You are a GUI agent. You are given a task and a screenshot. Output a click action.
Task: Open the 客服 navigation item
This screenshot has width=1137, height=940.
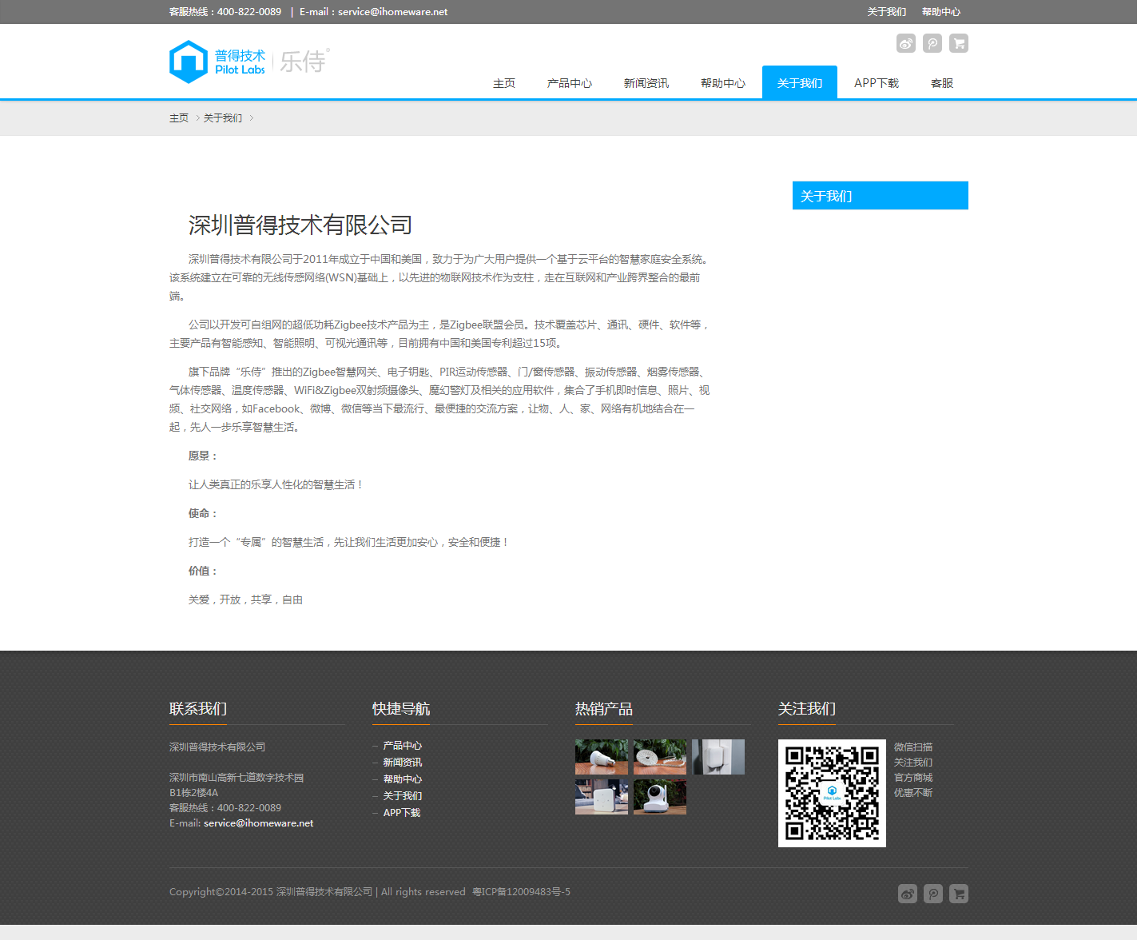(x=941, y=83)
